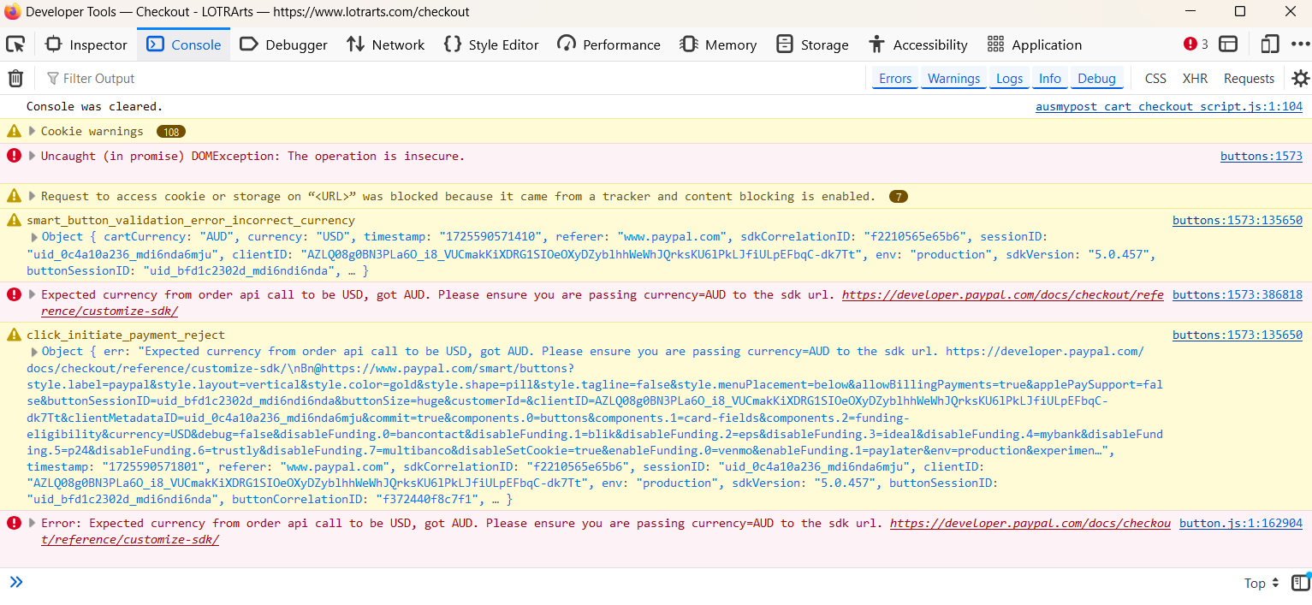1312x605 pixels.
Task: Open the Application tab
Action: [1034, 44]
